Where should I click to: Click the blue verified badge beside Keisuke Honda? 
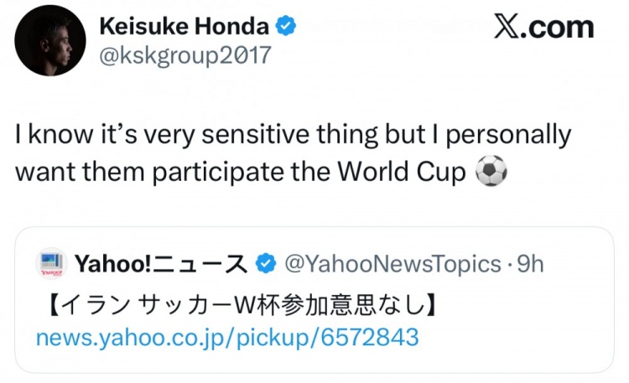(x=286, y=26)
